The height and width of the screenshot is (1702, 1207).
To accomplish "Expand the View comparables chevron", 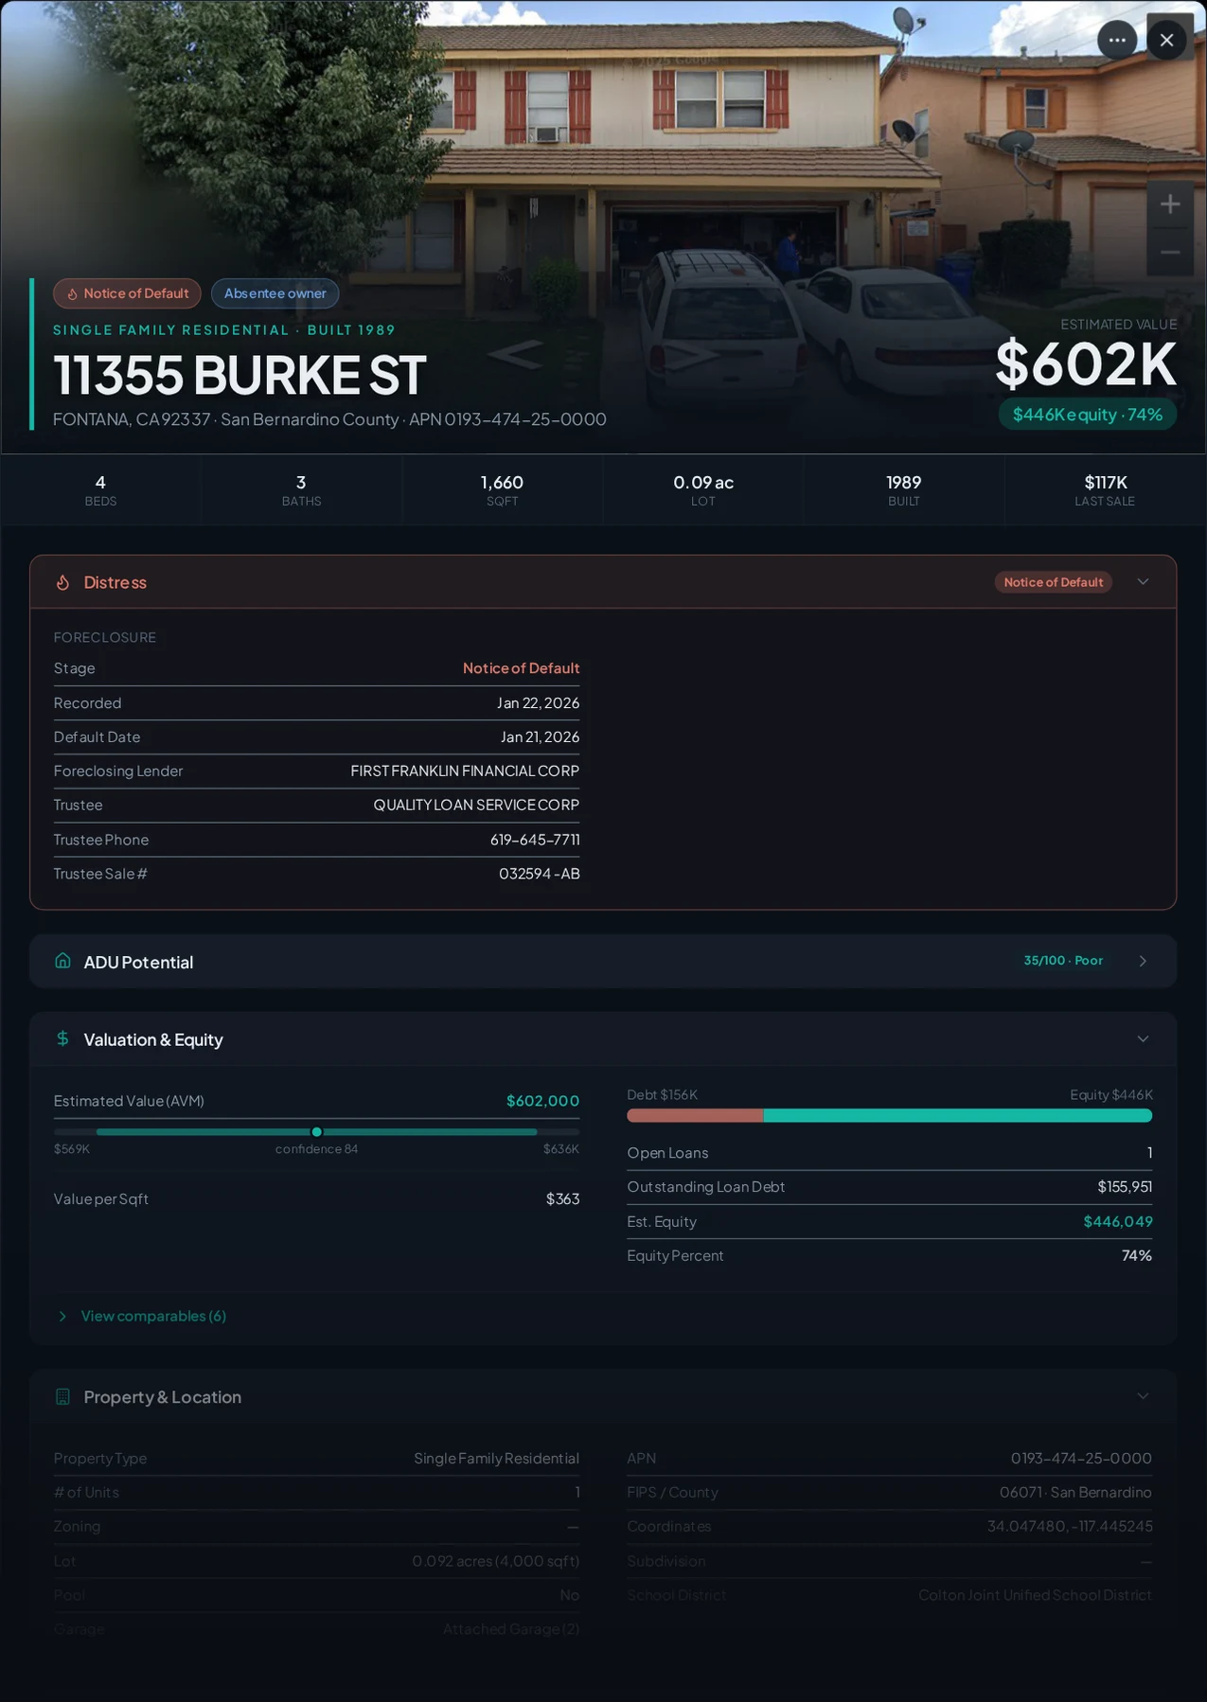I will (62, 1317).
